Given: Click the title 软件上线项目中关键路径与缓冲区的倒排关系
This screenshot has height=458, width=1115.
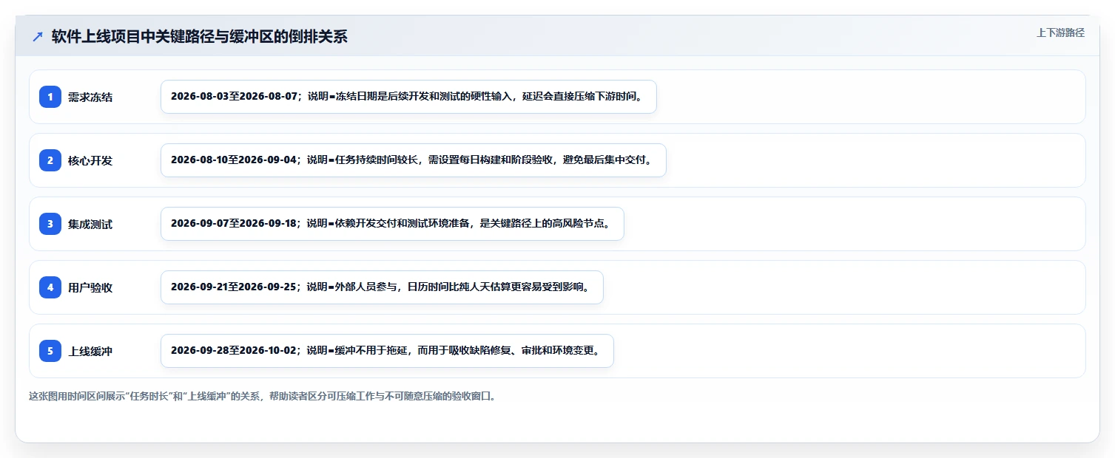Looking at the screenshot, I should (x=199, y=37).
